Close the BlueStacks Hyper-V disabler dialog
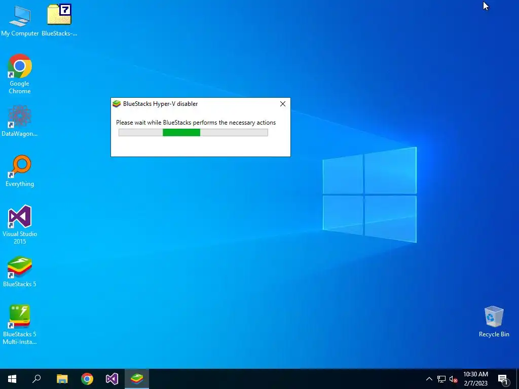Screen dimensions: 519x389 point(283,104)
